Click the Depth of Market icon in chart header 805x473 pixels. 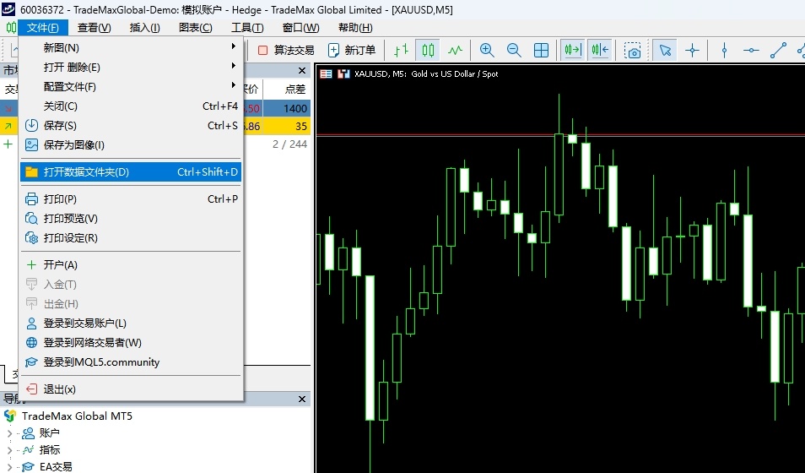pos(326,74)
